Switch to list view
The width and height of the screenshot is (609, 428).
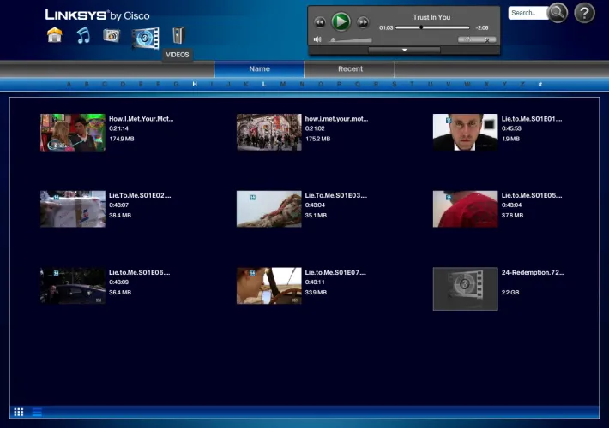click(x=37, y=412)
